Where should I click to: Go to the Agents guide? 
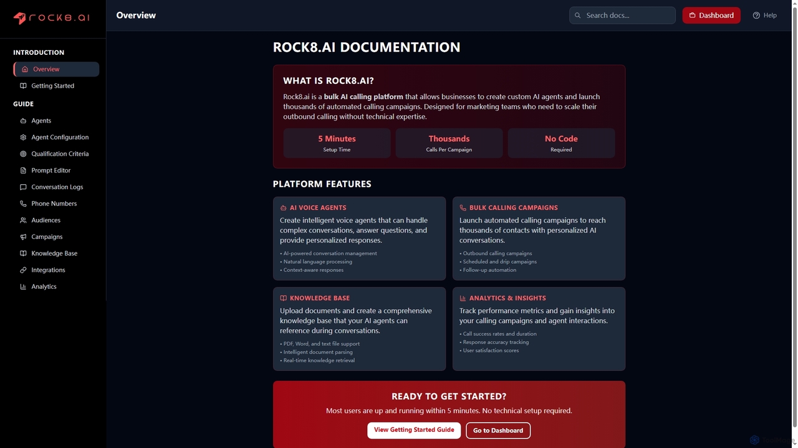(56, 121)
